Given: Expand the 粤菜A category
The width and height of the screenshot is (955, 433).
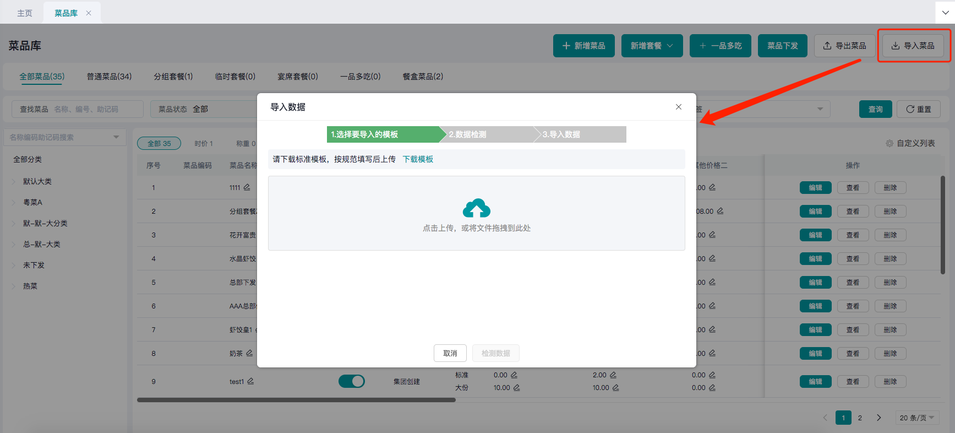Looking at the screenshot, I should pos(13,202).
